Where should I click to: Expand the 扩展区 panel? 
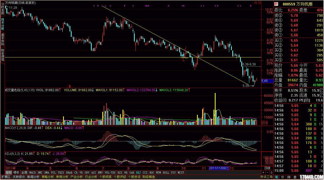point(6,177)
